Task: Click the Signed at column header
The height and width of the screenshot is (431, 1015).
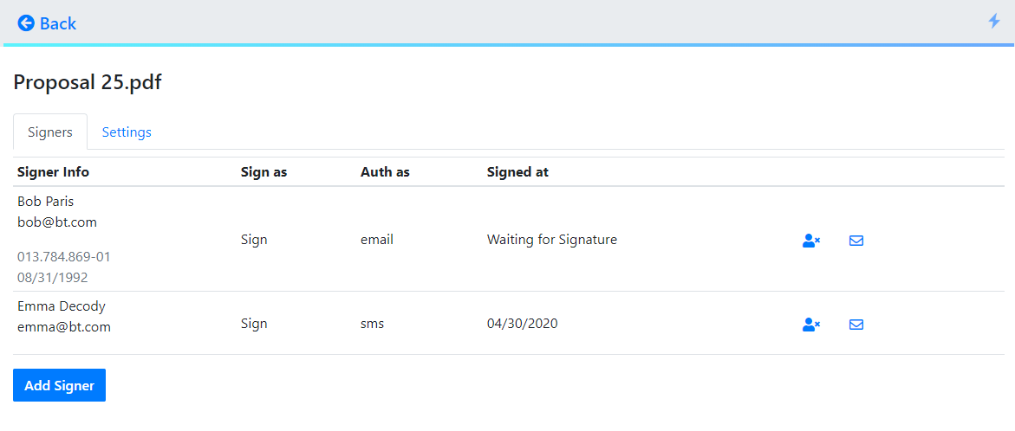Action: coord(517,171)
